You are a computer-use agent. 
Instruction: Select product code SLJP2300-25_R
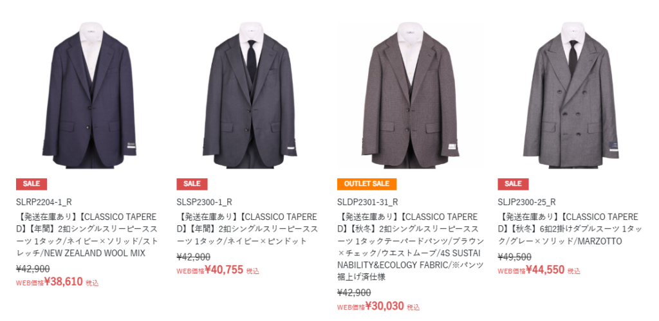point(527,202)
